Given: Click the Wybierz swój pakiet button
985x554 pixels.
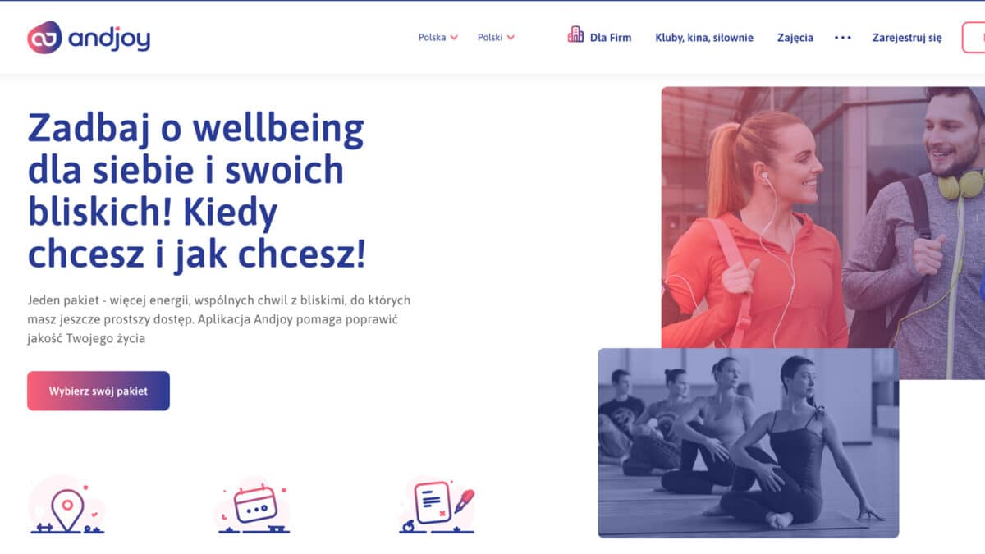Looking at the screenshot, I should pyautogui.click(x=98, y=391).
